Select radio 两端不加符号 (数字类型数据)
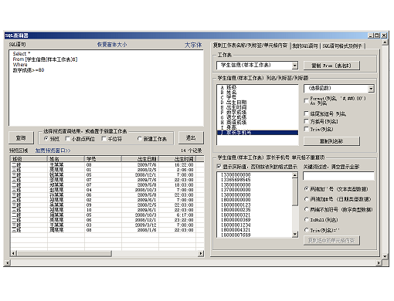This screenshot has width=394, height=301. tap(307, 209)
